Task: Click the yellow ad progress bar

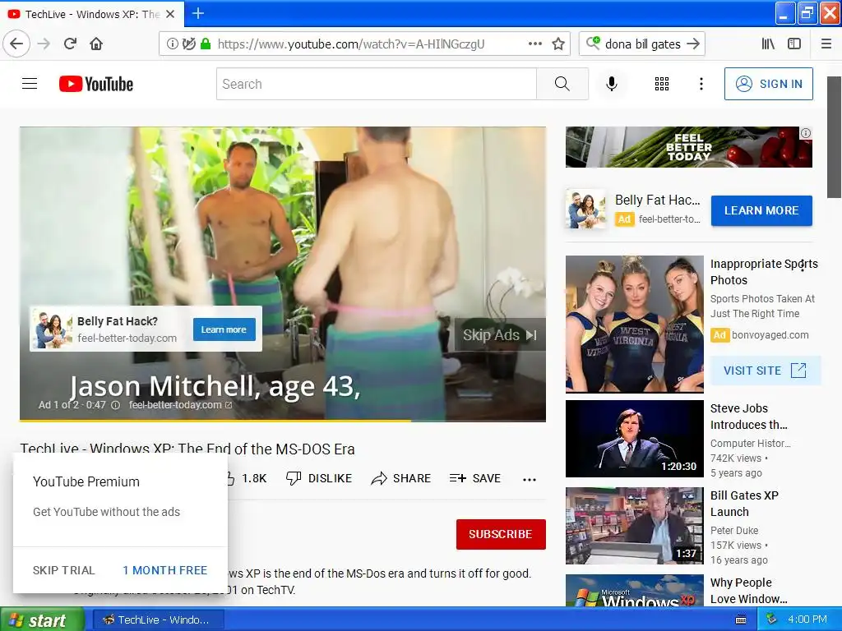Action: click(x=215, y=421)
